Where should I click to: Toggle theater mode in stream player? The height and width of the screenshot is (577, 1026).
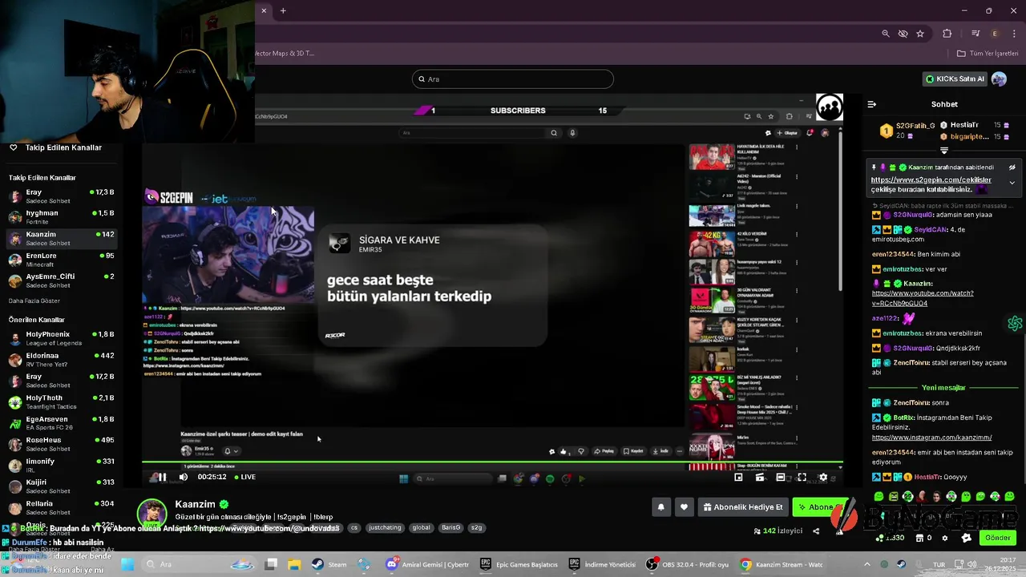781,478
